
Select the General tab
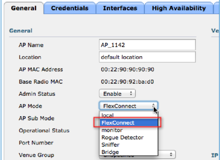pos(24,8)
